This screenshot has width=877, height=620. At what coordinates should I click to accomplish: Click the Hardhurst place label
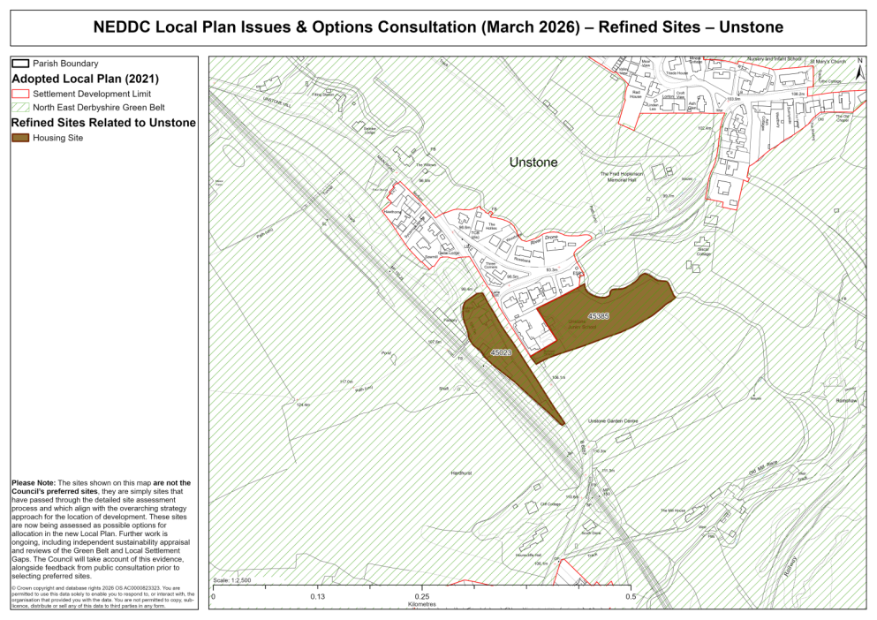tap(459, 473)
